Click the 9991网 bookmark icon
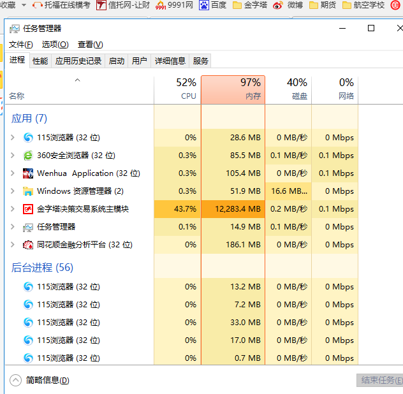Image resolution: width=403 pixels, height=394 pixels. [x=161, y=5]
